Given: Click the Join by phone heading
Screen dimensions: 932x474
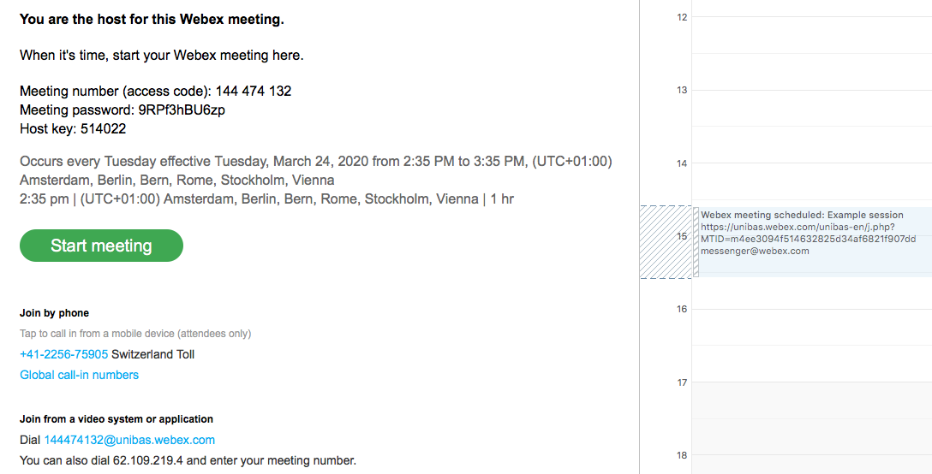Looking at the screenshot, I should pyautogui.click(x=55, y=313).
